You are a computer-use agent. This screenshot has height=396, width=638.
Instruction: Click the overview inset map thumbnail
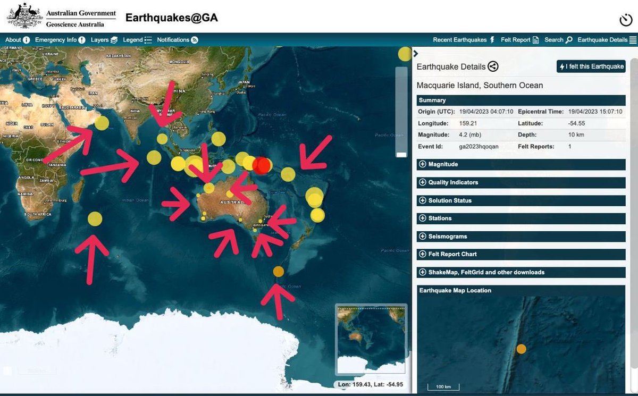point(371,339)
